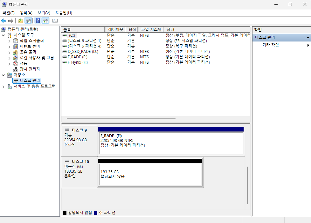Click the 시스템 도구 tools icon
The image size is (311, 223).
[9, 35]
